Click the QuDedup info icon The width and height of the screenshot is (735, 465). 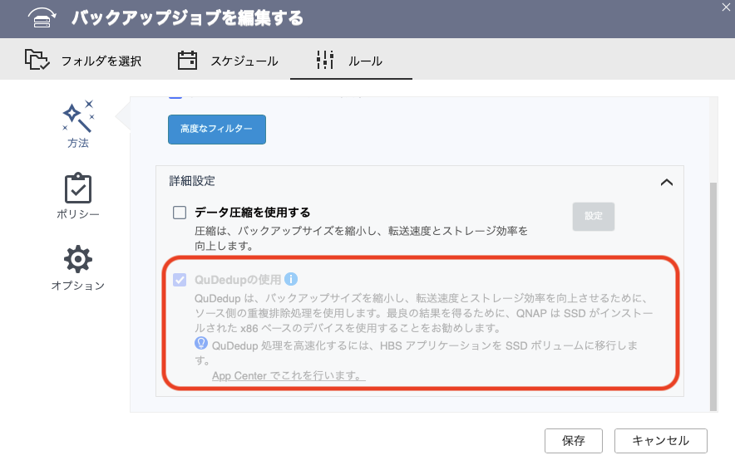click(291, 279)
